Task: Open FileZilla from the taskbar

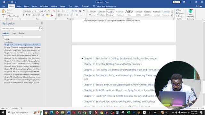Action: [x=96, y=112]
